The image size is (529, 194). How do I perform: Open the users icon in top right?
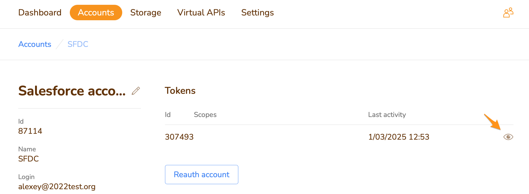coord(508,13)
